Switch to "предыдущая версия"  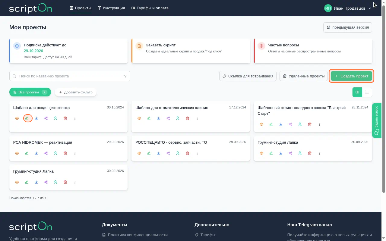(348, 27)
